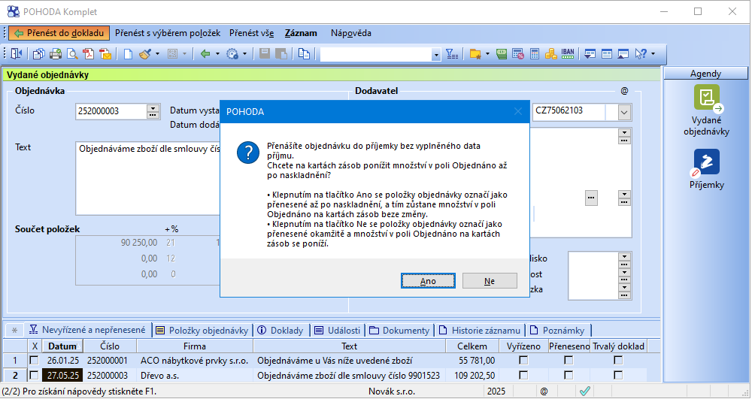This screenshot has height=399, width=752.
Task: Tick the X checkbox for order 252000003
Action: pos(34,375)
